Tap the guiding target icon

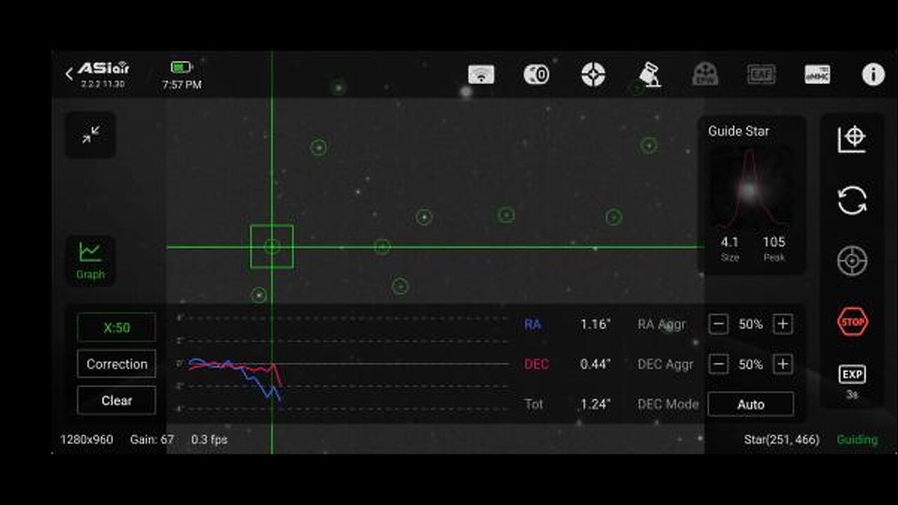click(x=852, y=261)
